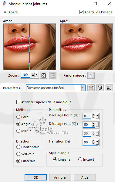Confirm with the OK button
Screen dimensions: 115x182
pos(36,177)
